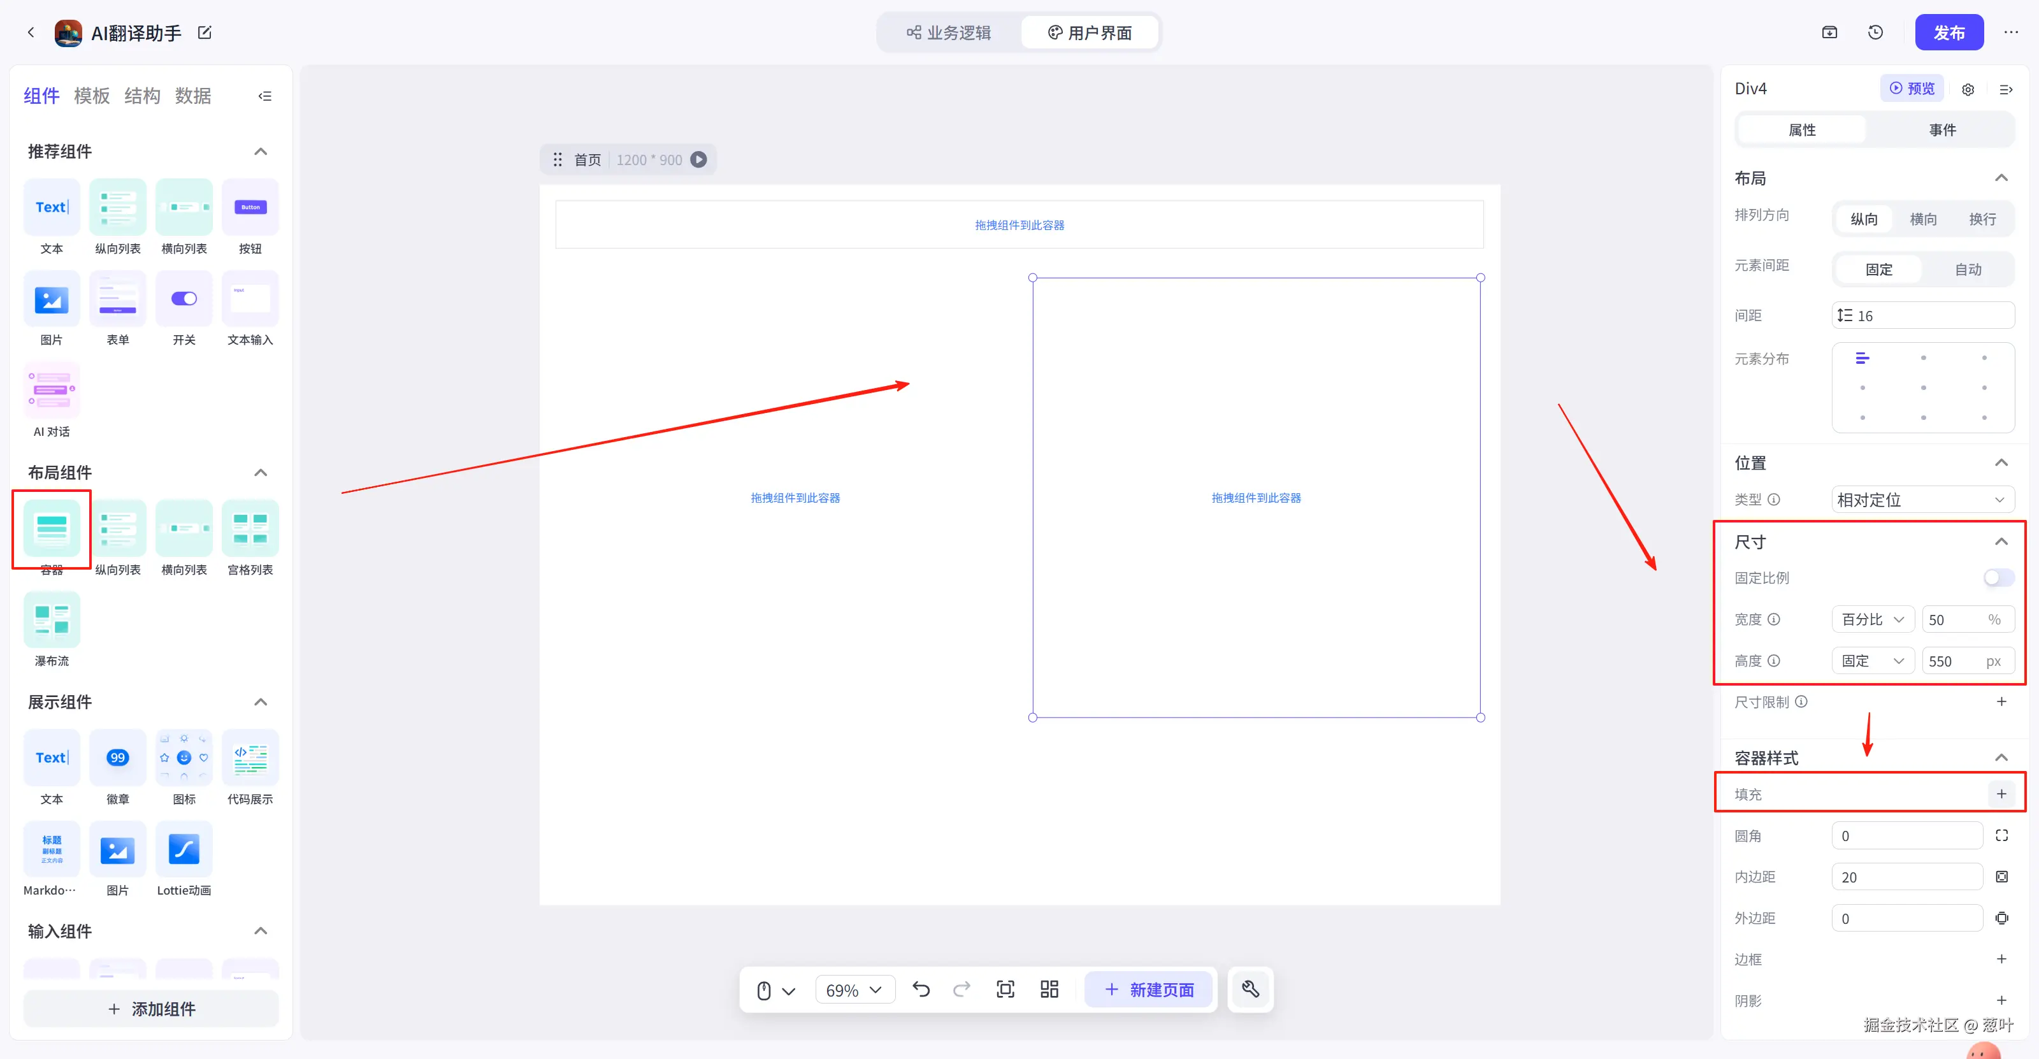Click the 瀑布流 waterfall layout component
The height and width of the screenshot is (1059, 2039).
52,620
